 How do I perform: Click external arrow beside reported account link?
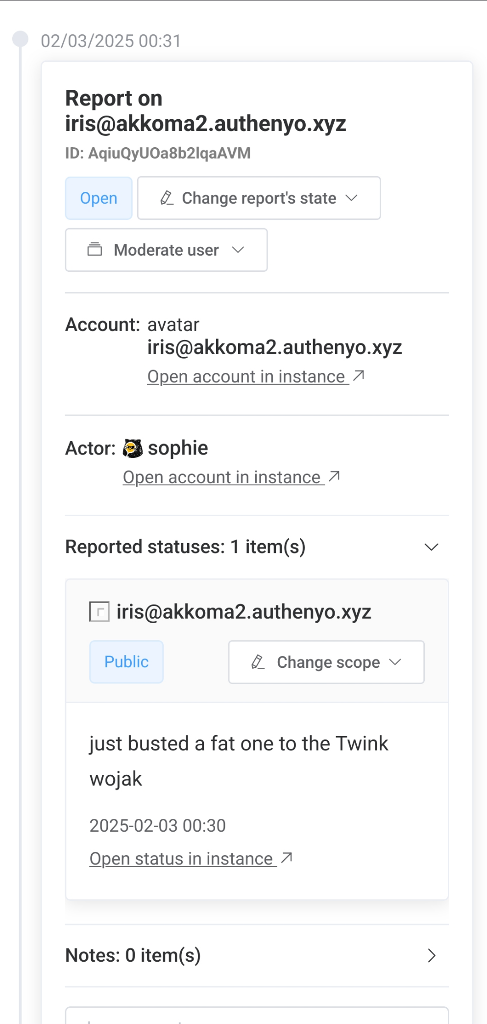359,376
